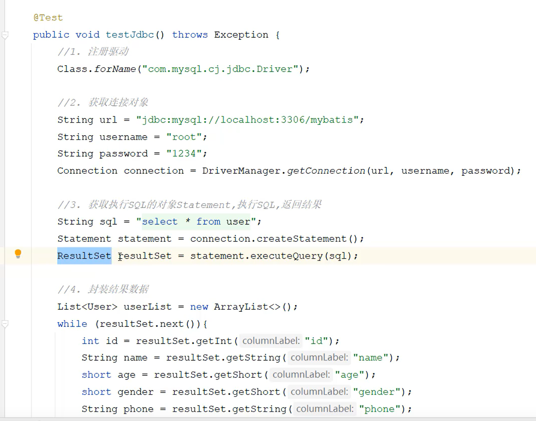Click the userList variable declaration
Screen dimensions: 536x421
(x=148, y=307)
